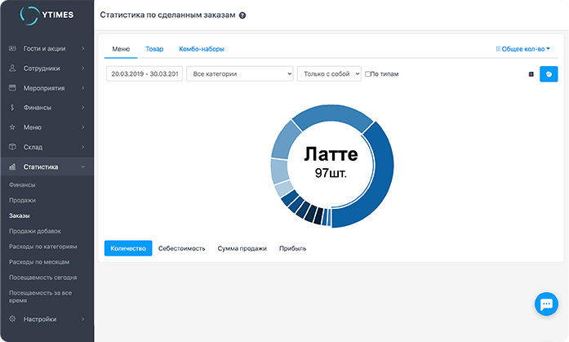The image size is (569, 342).
Task: Switch to the Товар tab
Action: tap(154, 49)
